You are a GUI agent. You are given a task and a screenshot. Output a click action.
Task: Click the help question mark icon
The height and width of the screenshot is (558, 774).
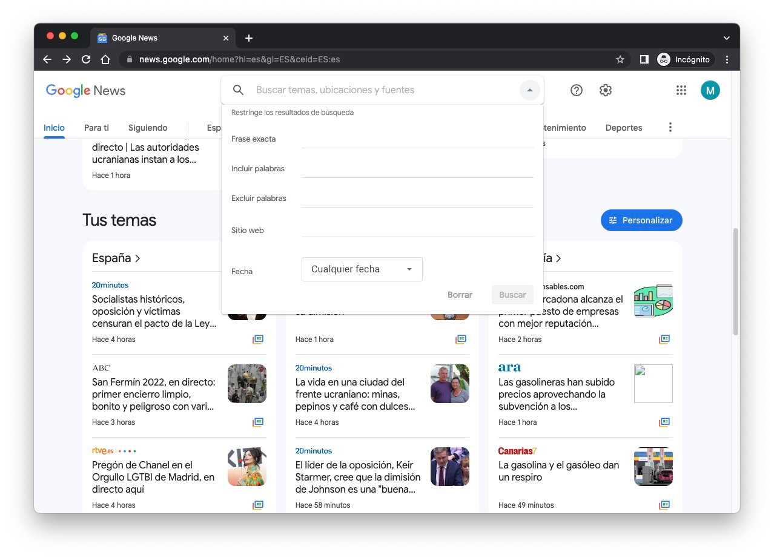click(x=576, y=90)
